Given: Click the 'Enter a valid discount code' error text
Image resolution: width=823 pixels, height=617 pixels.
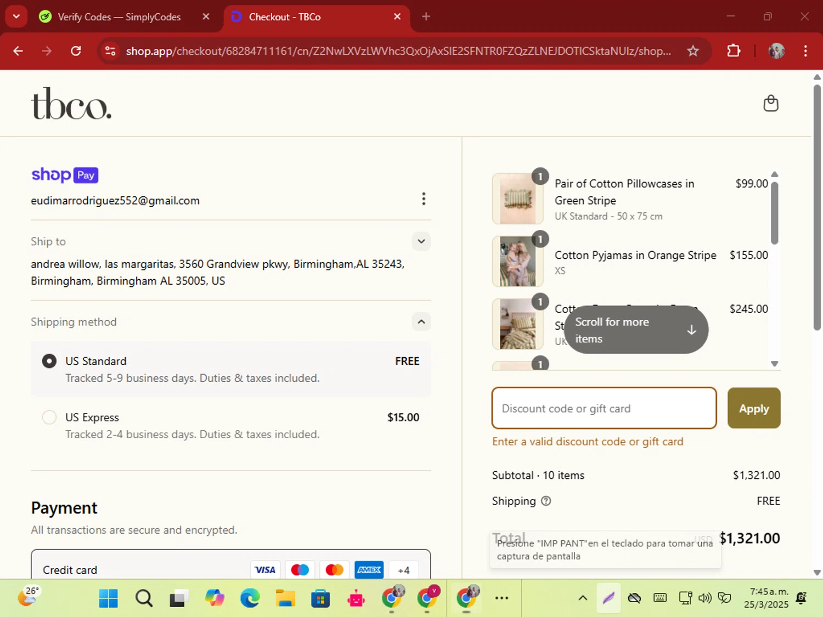Looking at the screenshot, I should click(x=588, y=441).
